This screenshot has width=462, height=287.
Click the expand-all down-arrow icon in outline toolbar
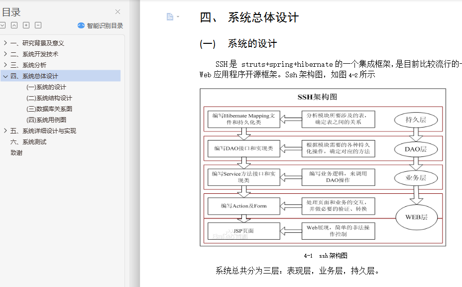[2, 25]
